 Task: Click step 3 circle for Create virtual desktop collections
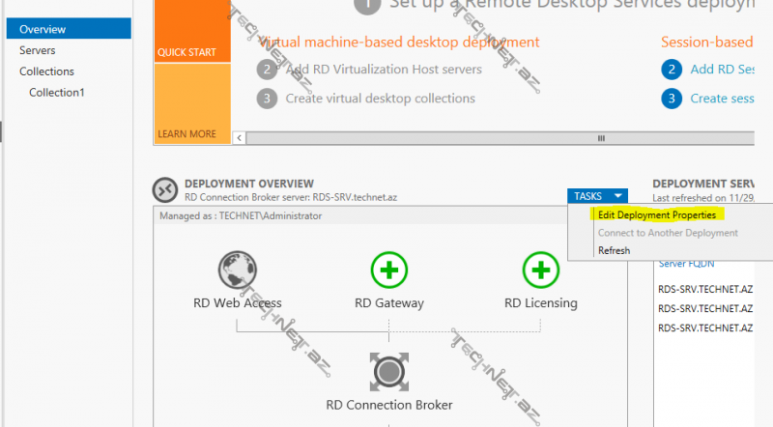[267, 99]
